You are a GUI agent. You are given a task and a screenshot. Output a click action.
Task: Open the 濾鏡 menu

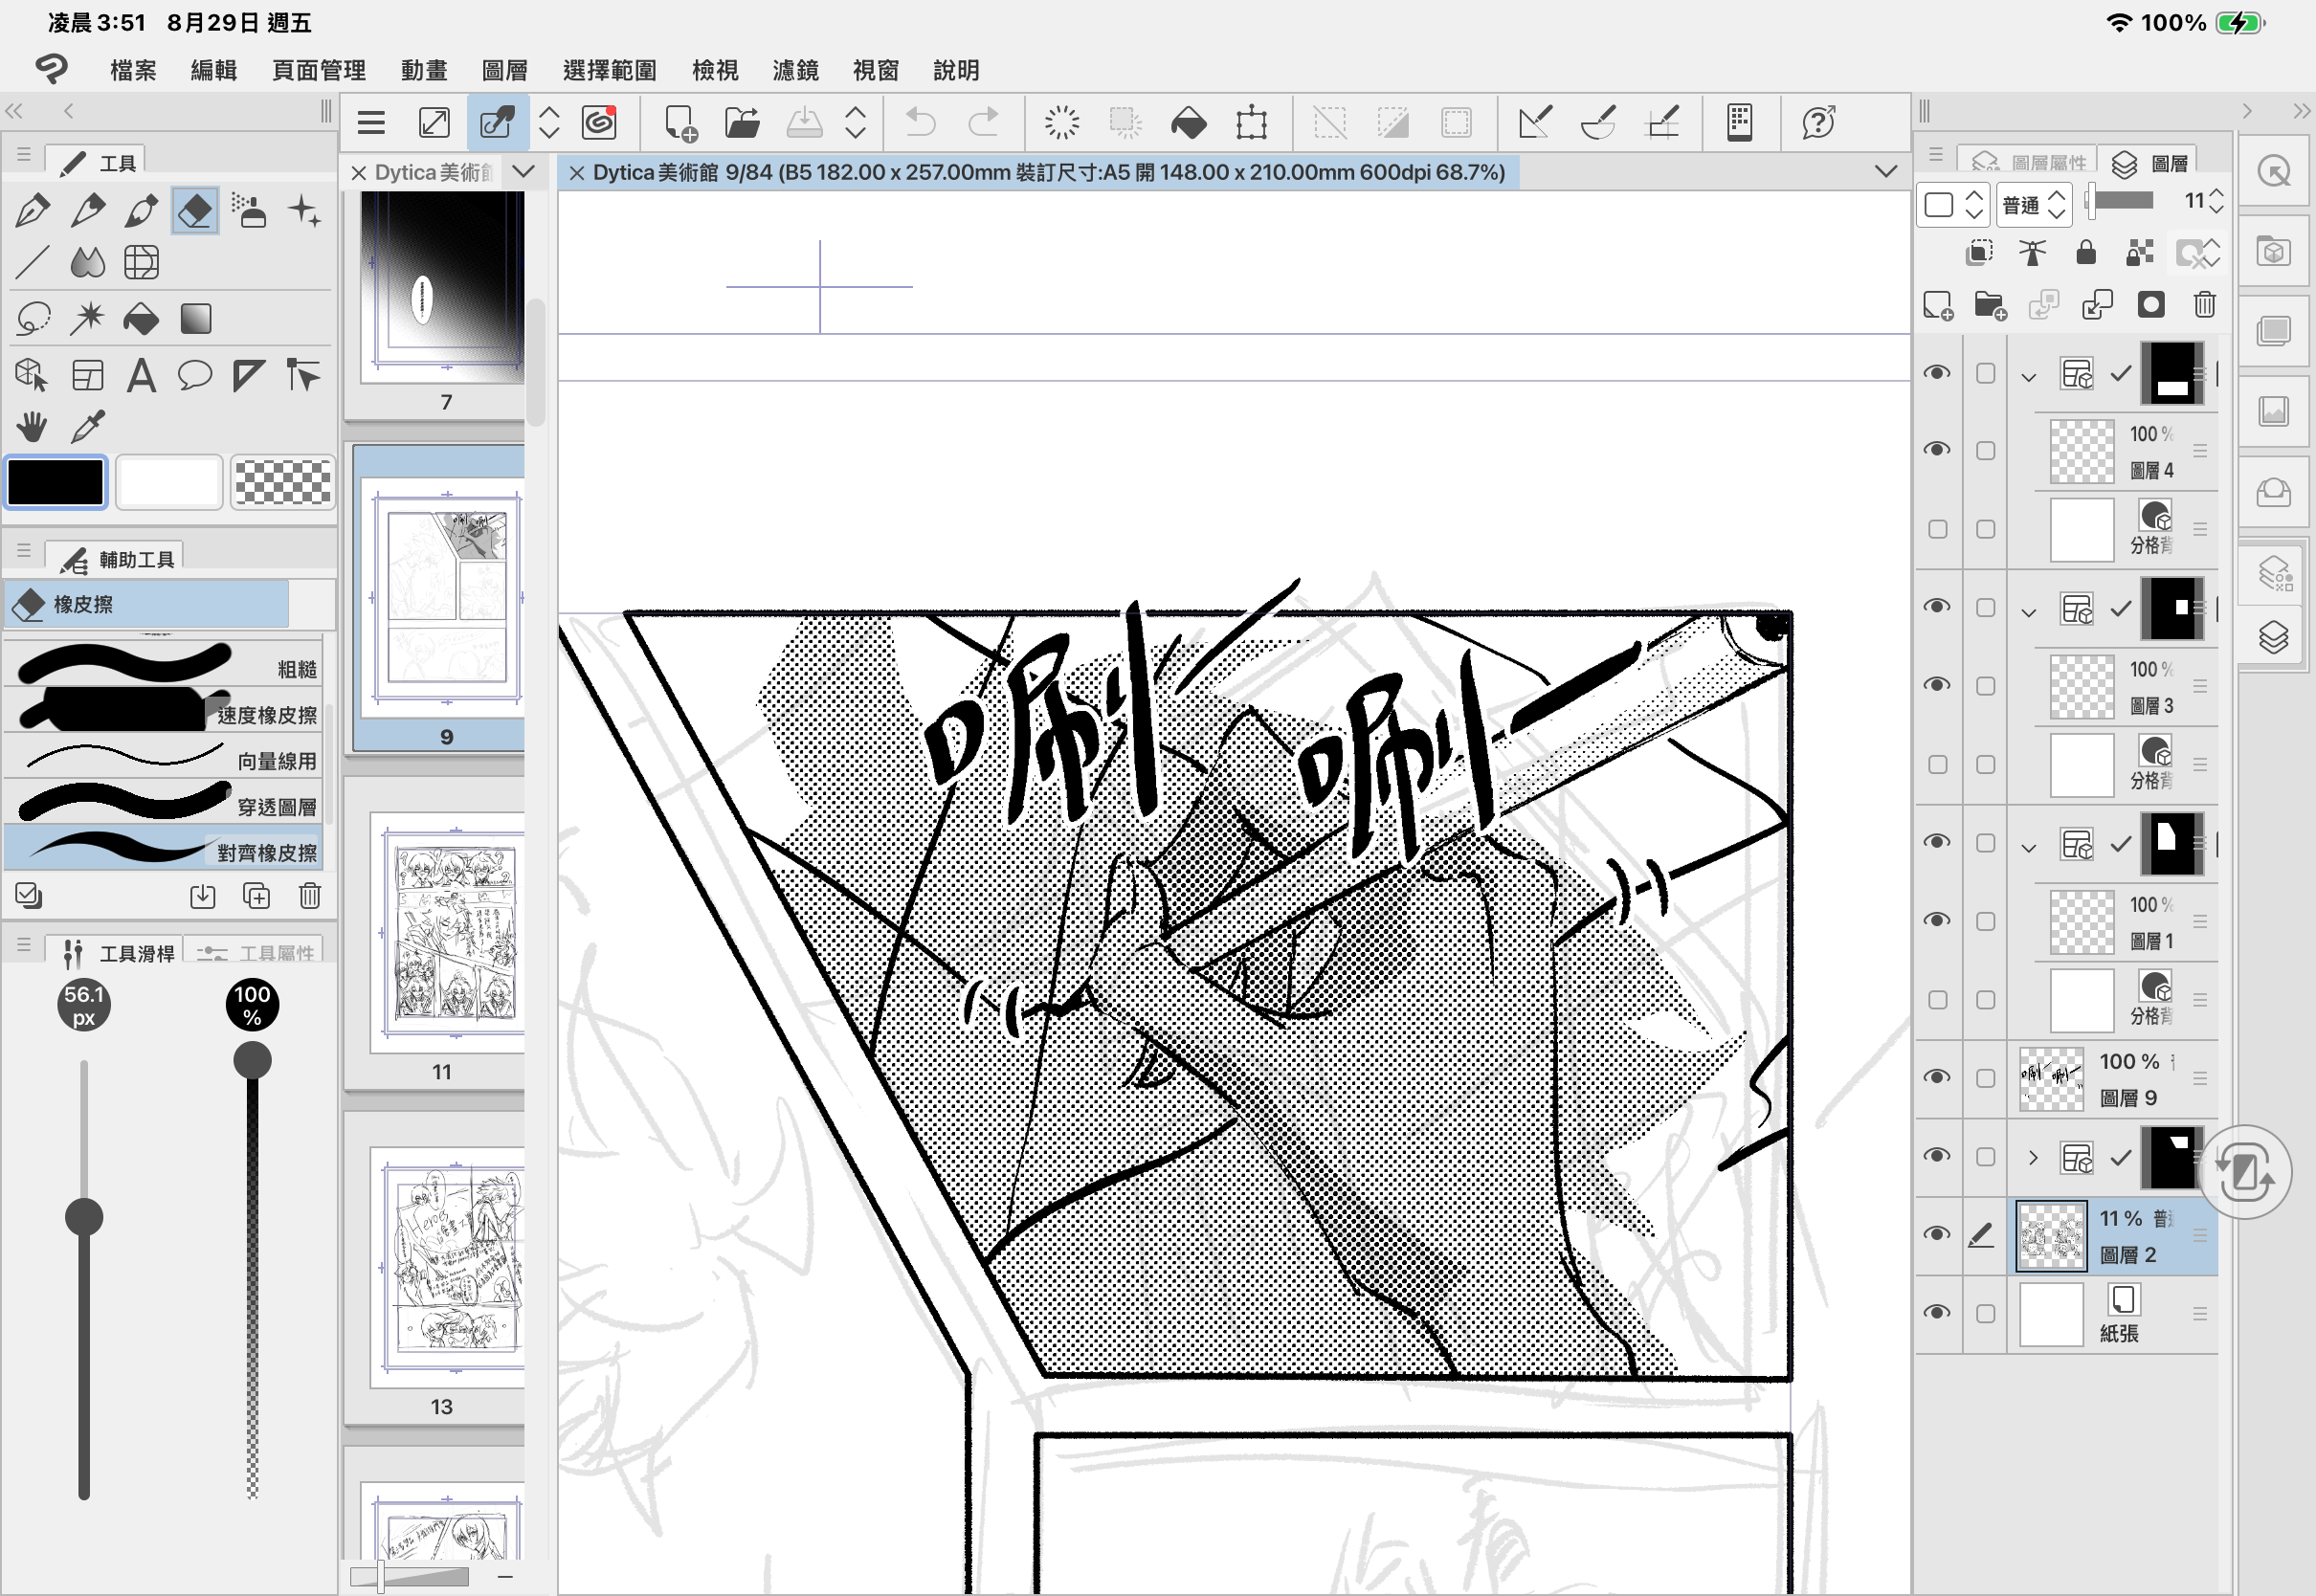point(795,70)
